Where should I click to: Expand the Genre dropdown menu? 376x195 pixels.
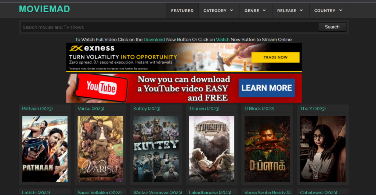pos(256,11)
